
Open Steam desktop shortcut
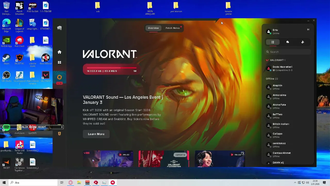6,59
